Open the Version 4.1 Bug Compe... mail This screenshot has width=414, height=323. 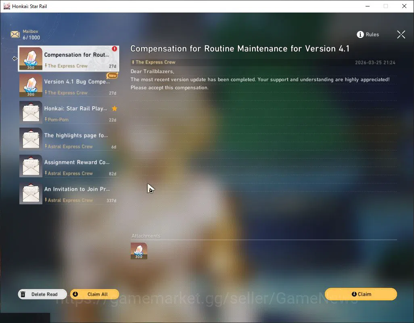click(x=69, y=85)
